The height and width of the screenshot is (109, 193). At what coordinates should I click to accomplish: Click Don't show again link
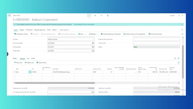(x=89, y=24)
